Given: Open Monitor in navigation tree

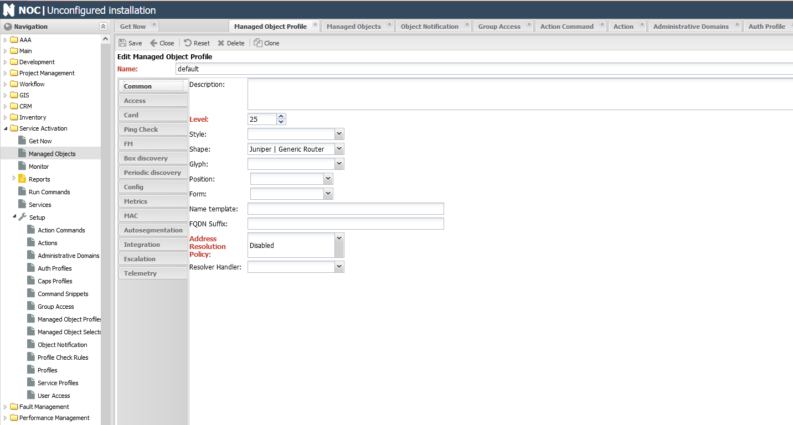Looking at the screenshot, I should (39, 167).
